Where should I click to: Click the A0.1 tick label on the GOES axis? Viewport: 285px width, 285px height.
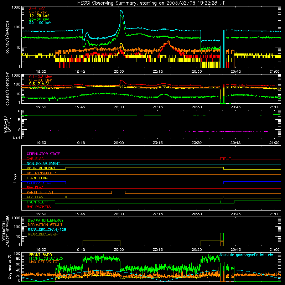(x=16, y=138)
